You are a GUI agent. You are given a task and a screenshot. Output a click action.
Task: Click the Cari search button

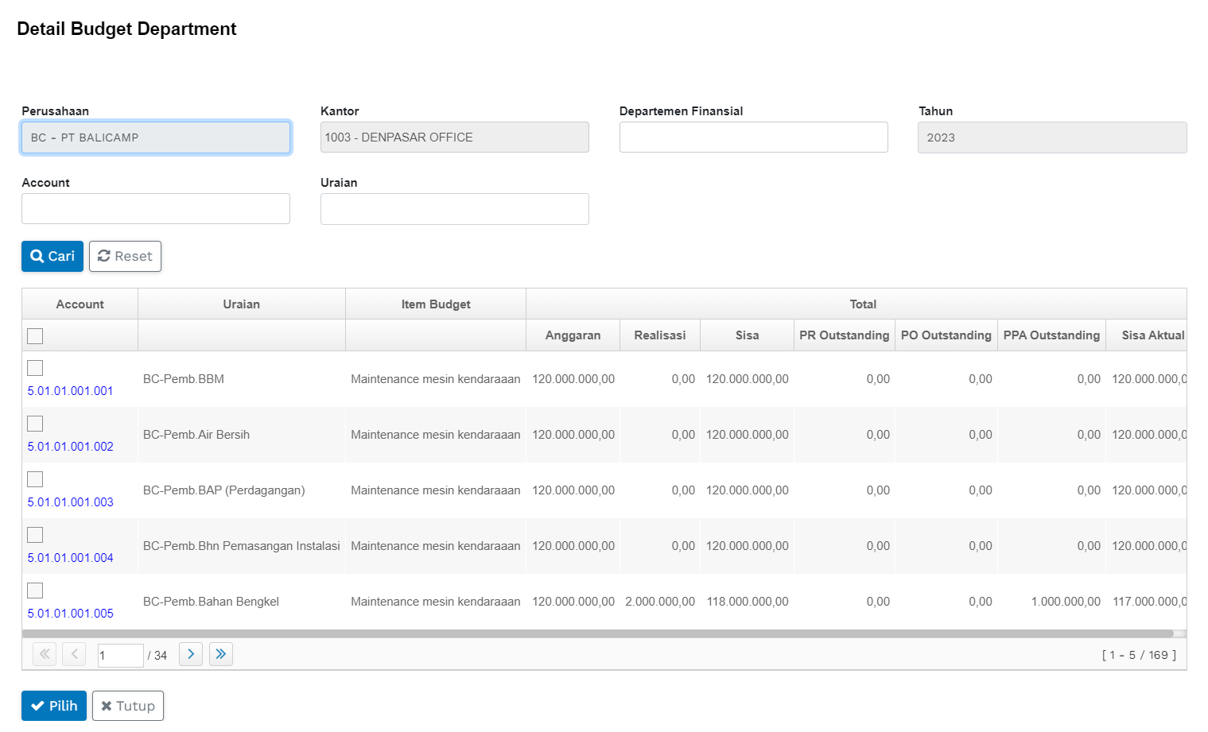click(52, 256)
